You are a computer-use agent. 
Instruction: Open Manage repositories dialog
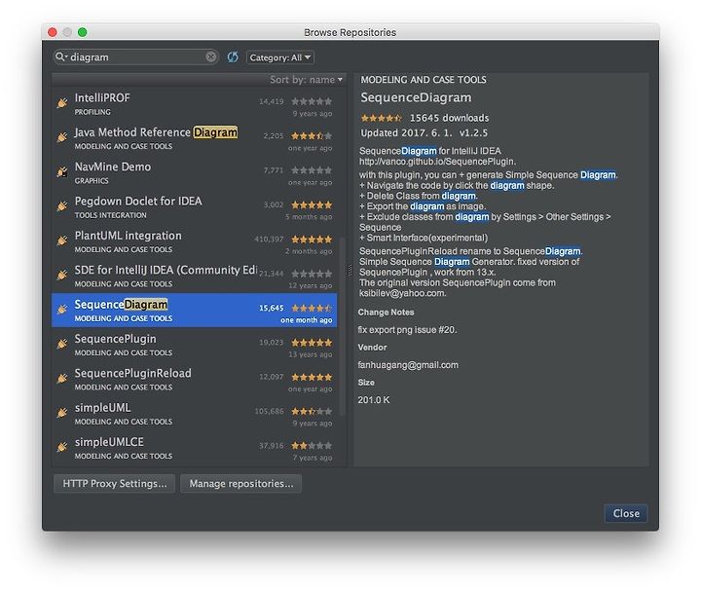point(241,484)
